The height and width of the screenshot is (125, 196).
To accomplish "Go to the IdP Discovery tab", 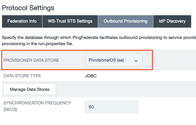I will click(x=172, y=21).
